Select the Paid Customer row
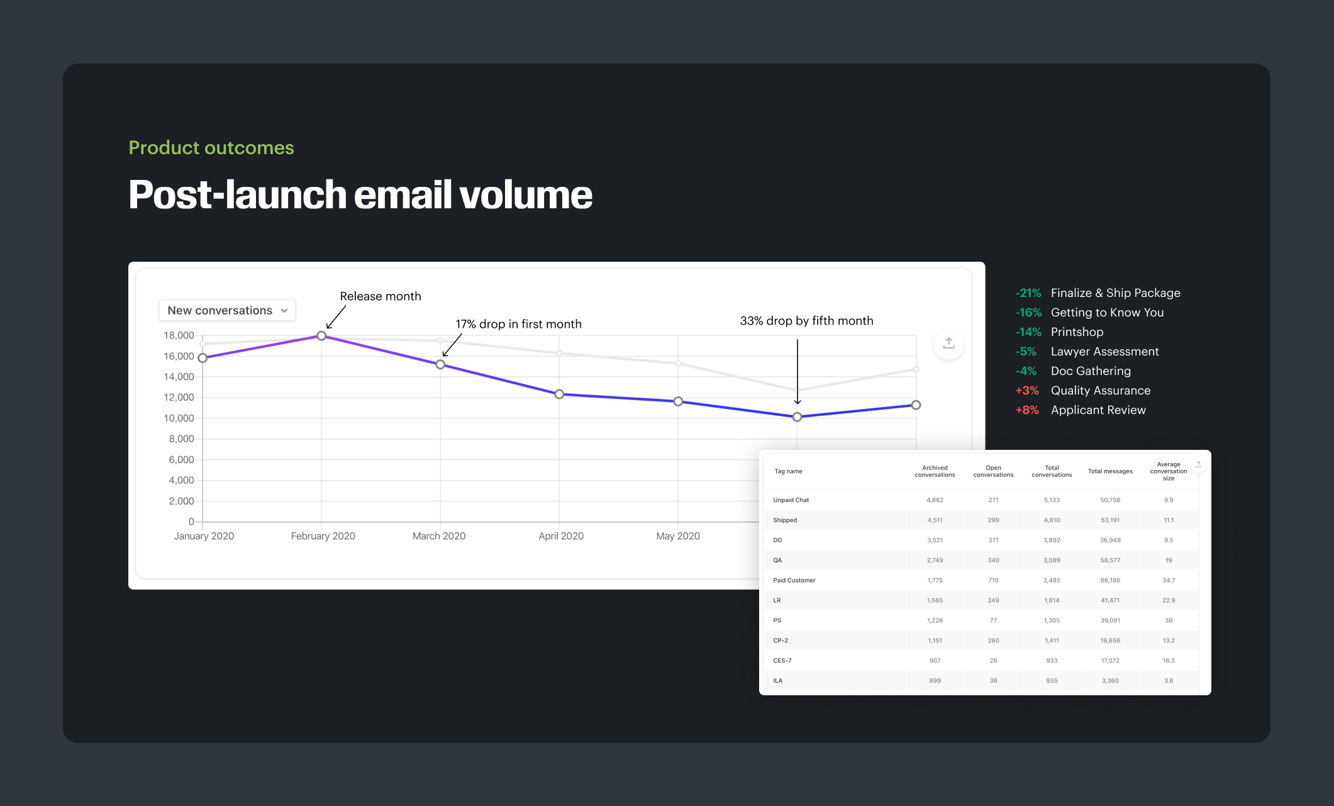The width and height of the screenshot is (1334, 806). 794,580
